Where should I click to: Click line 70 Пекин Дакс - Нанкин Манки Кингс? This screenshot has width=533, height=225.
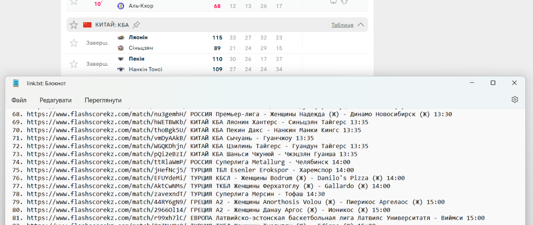[187, 130]
